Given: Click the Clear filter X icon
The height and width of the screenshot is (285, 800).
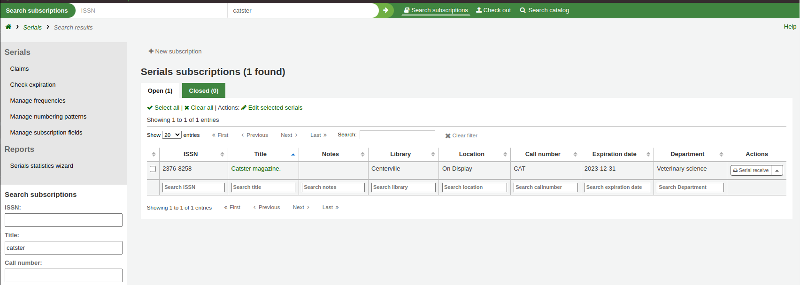Looking at the screenshot, I should 448,136.
